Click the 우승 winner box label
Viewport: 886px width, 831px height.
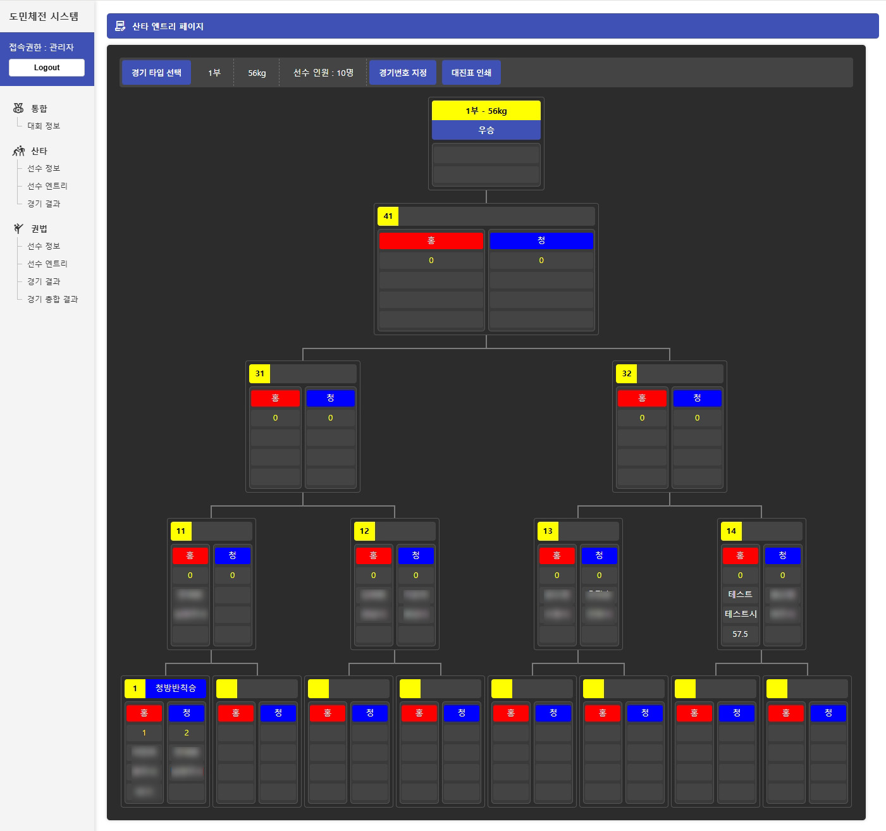[486, 130]
